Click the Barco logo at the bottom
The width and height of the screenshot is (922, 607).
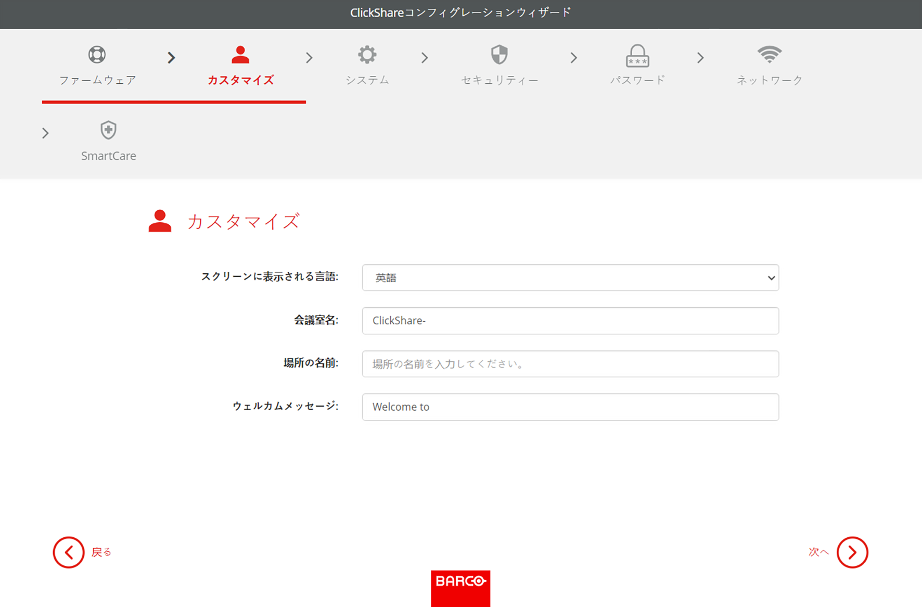pos(460,588)
